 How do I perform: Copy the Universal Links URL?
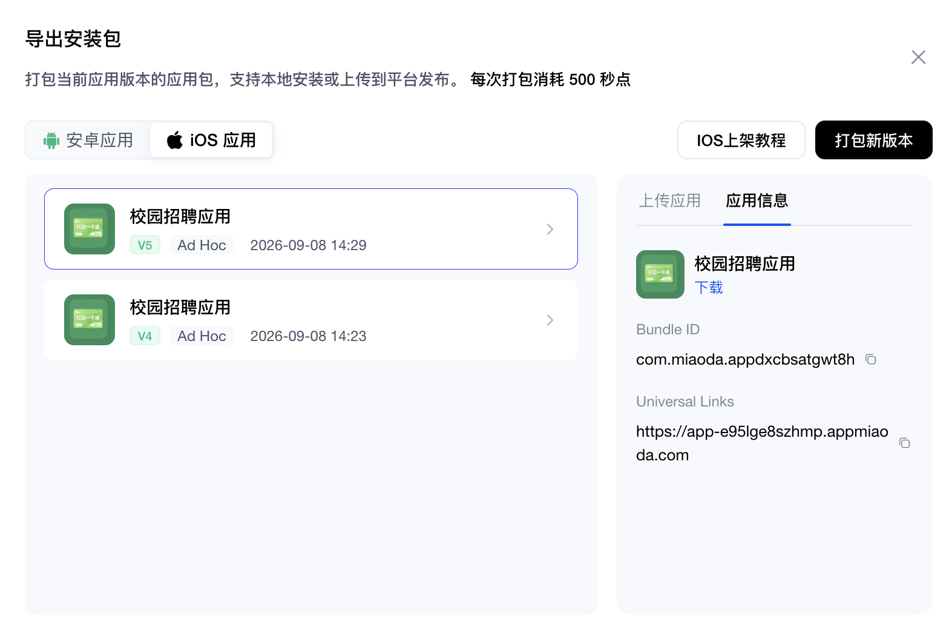[904, 443]
